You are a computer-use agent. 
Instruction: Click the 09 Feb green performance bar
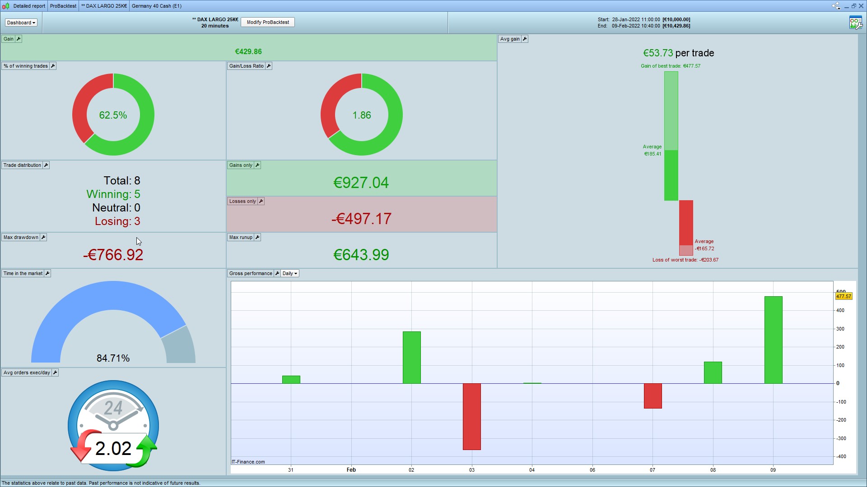(773, 340)
